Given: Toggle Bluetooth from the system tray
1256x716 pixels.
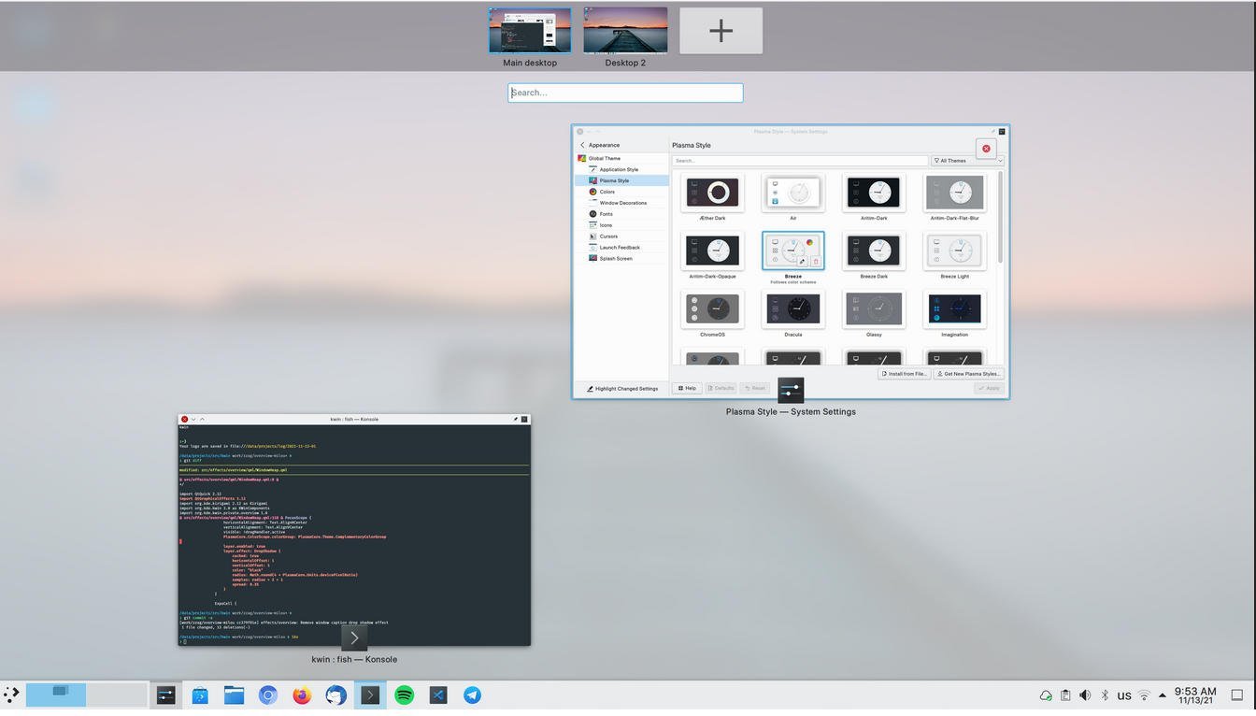Looking at the screenshot, I should click(x=1104, y=695).
